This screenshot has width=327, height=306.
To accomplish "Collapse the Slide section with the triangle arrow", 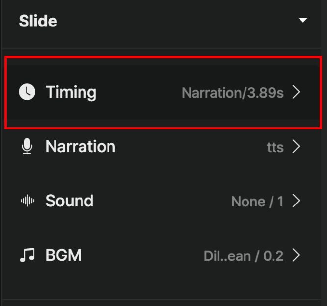I will 303,20.
